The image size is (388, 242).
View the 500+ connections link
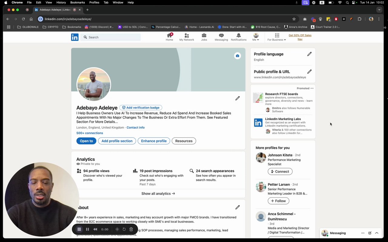click(x=90, y=133)
